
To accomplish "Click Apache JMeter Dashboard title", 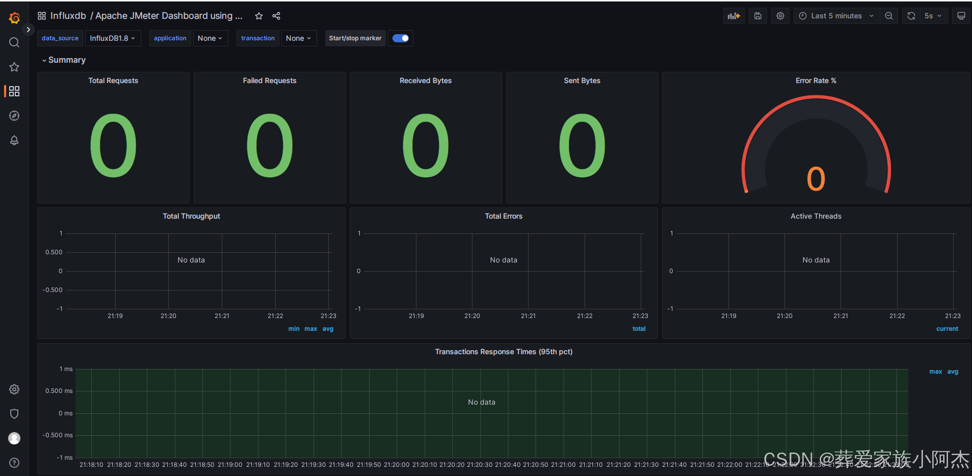I will (x=169, y=16).
